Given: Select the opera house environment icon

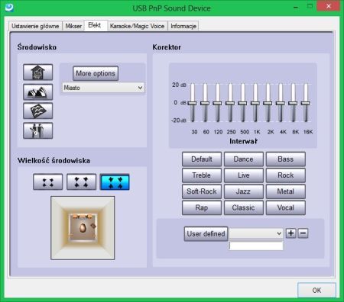Looking at the screenshot, I should [x=38, y=92].
